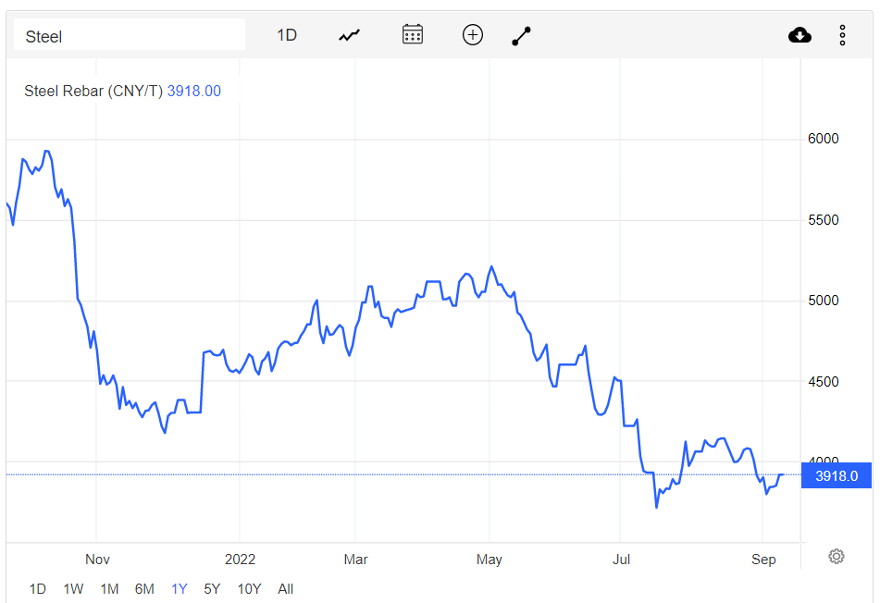Click the 3918.00 value in legend
The height and width of the screenshot is (603, 880).
(x=193, y=91)
